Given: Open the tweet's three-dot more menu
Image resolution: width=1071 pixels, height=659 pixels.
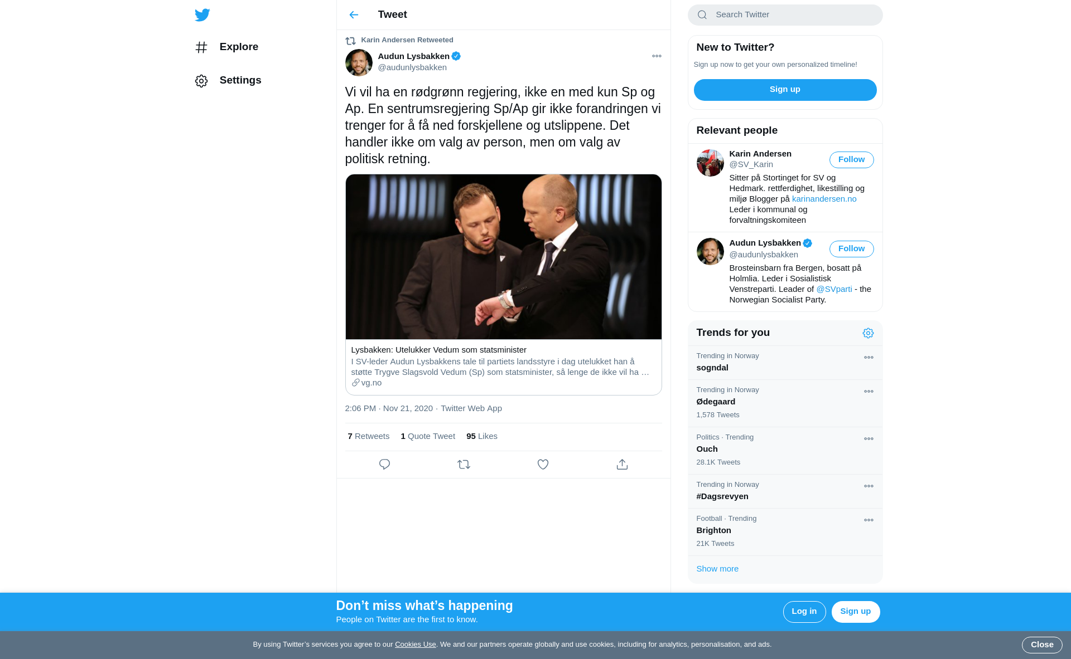Looking at the screenshot, I should 657,56.
